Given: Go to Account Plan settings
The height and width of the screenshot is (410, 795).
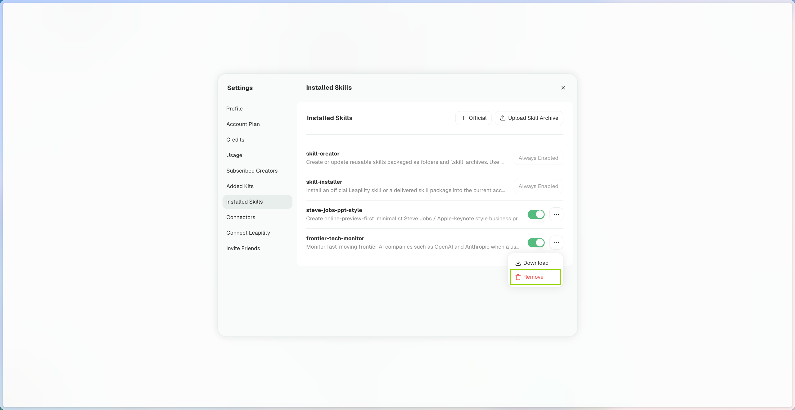Looking at the screenshot, I should point(257,124).
